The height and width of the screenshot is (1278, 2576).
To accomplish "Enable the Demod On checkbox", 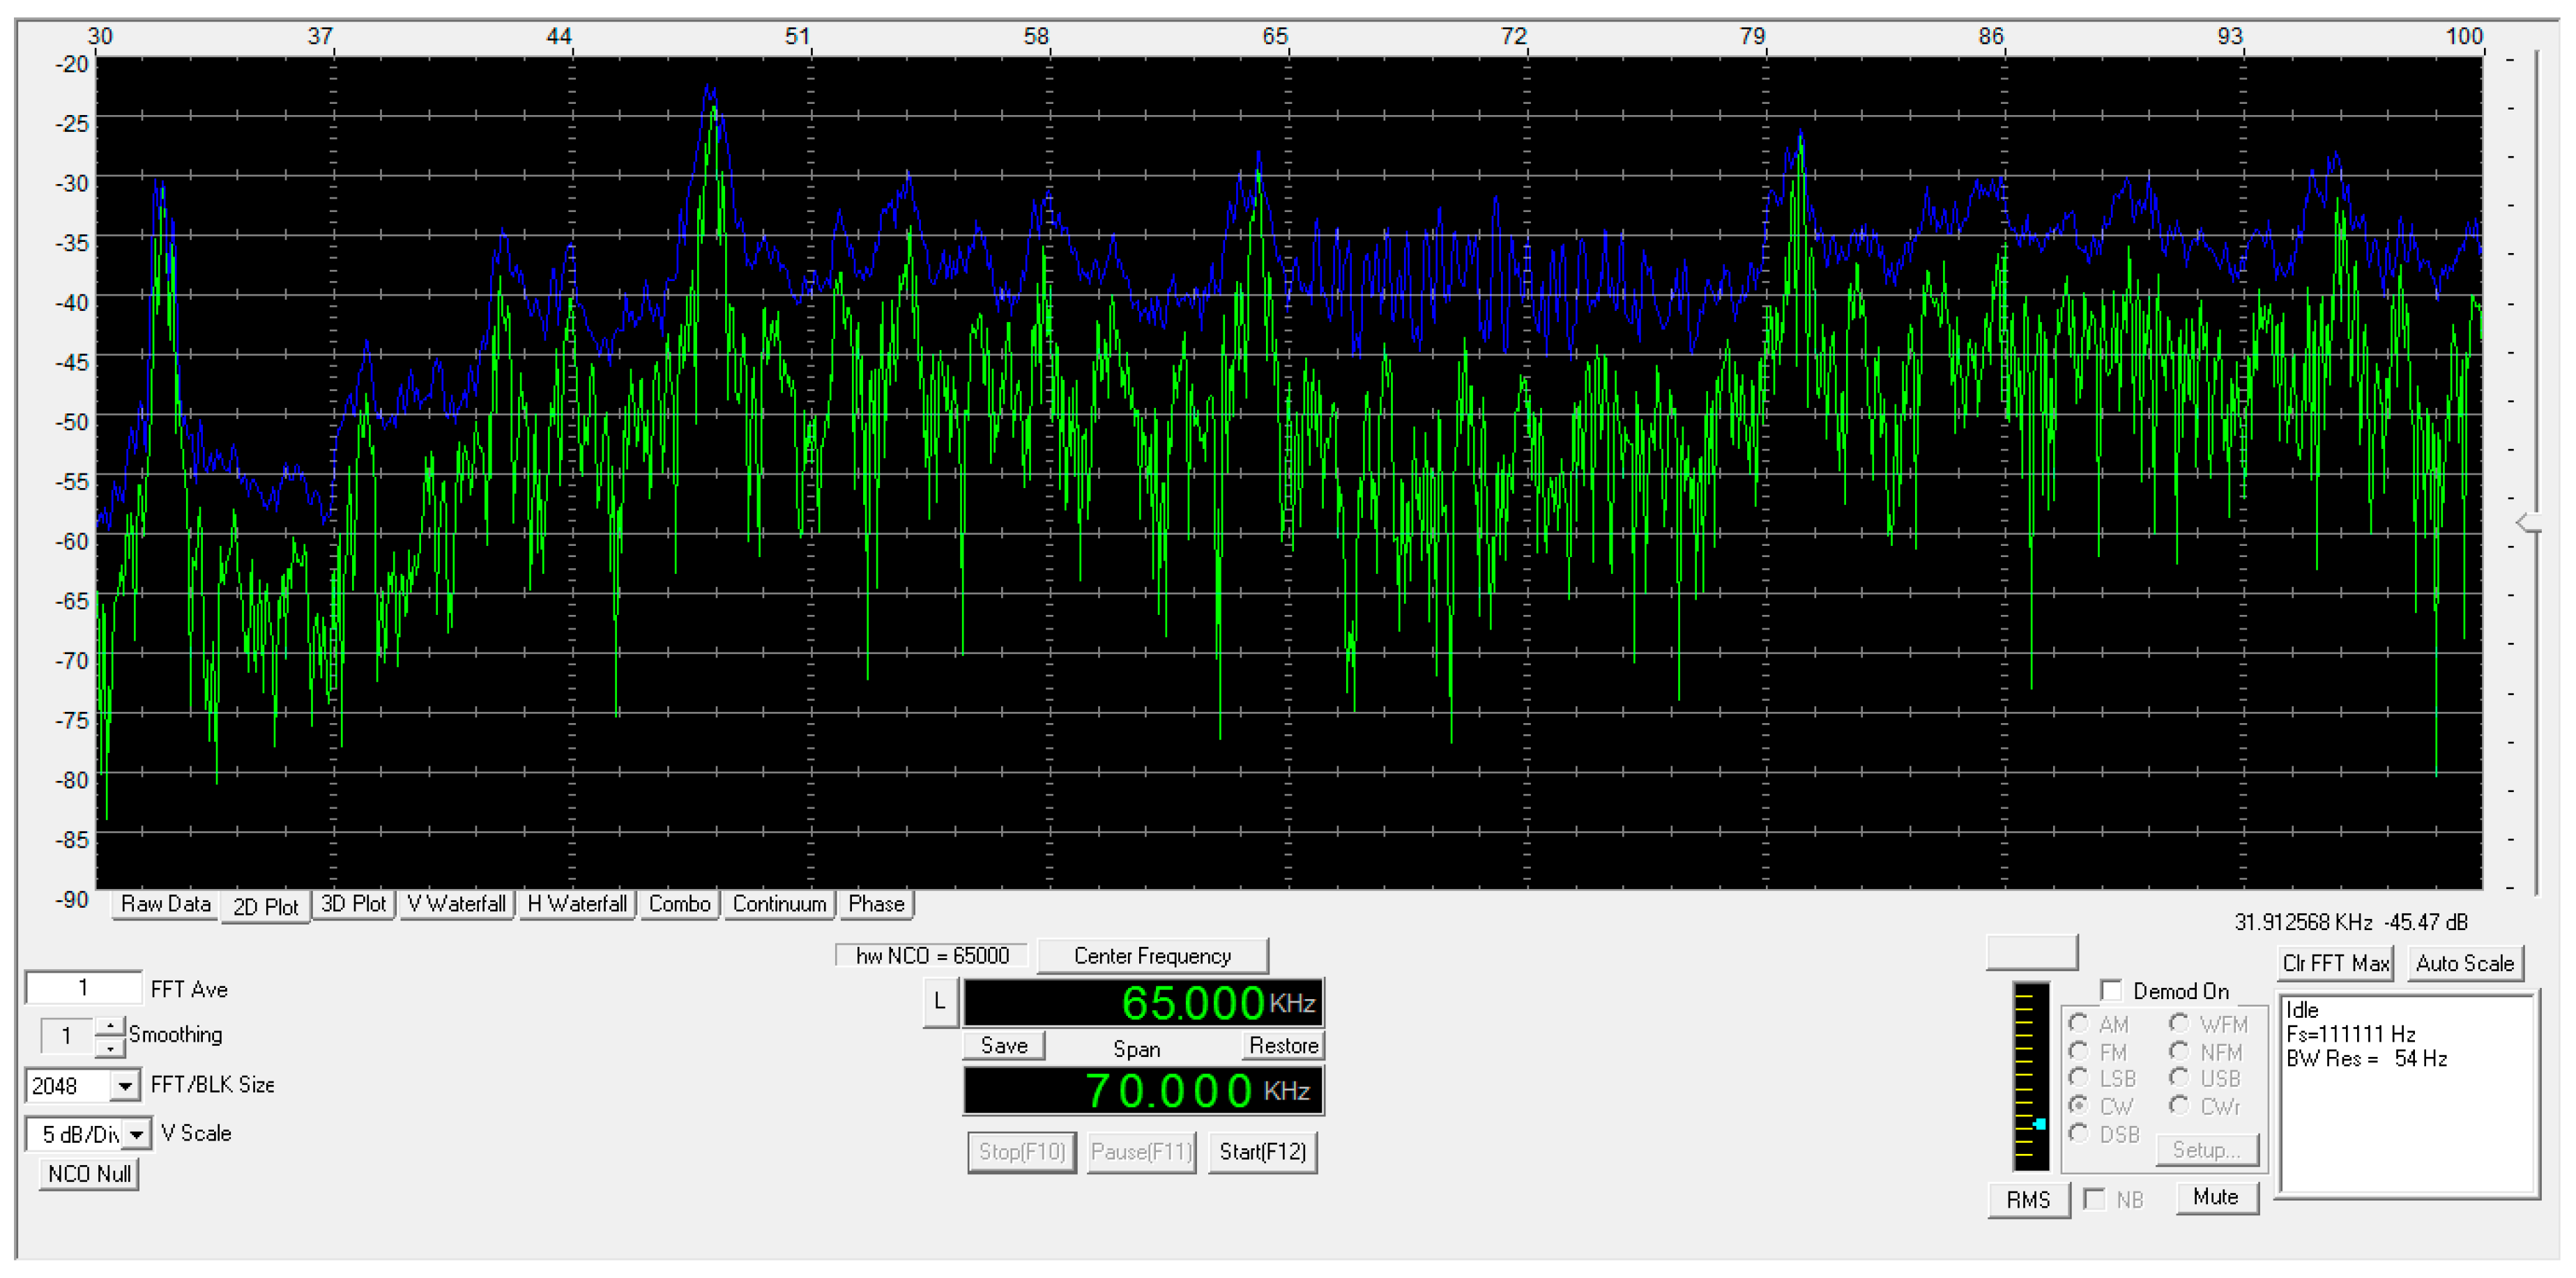I will click(2111, 990).
